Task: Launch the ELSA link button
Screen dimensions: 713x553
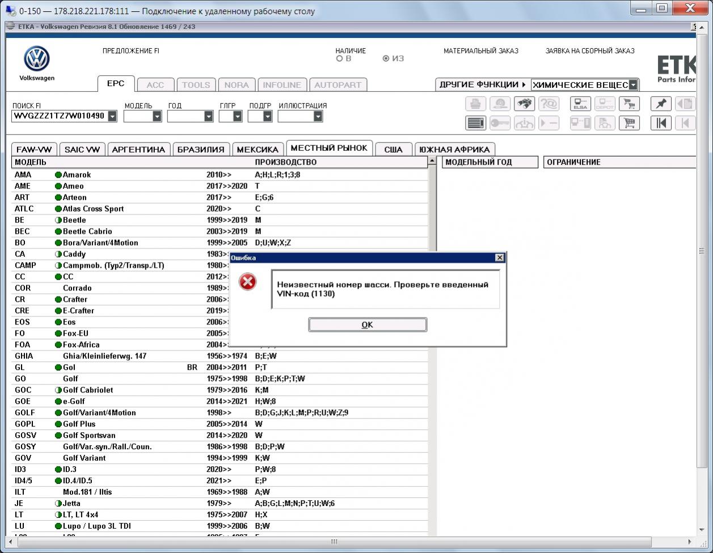Action: [x=580, y=104]
